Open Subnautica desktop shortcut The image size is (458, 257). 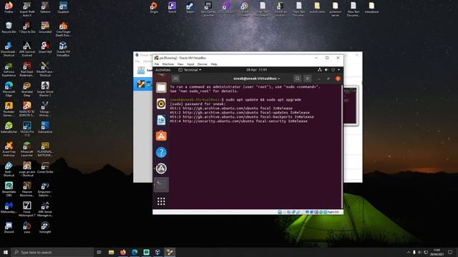click(x=45, y=127)
